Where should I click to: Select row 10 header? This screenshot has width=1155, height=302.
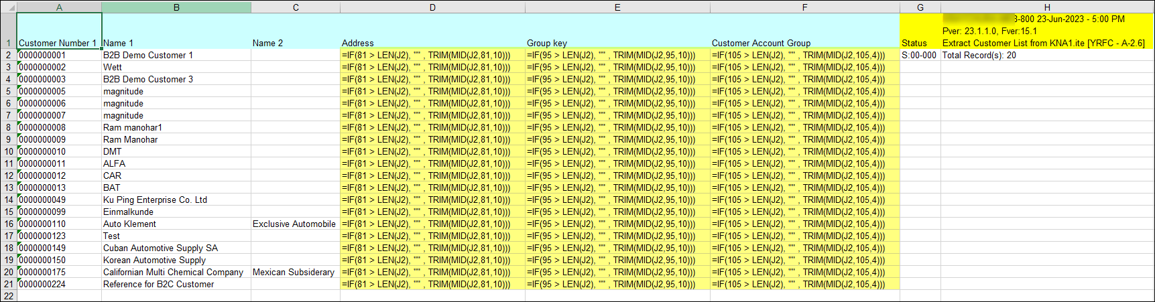coord(9,151)
